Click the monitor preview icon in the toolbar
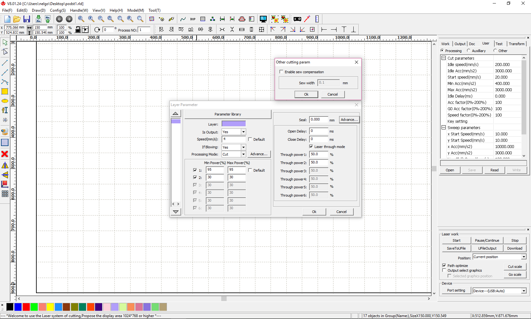This screenshot has height=319, width=531. click(x=263, y=19)
